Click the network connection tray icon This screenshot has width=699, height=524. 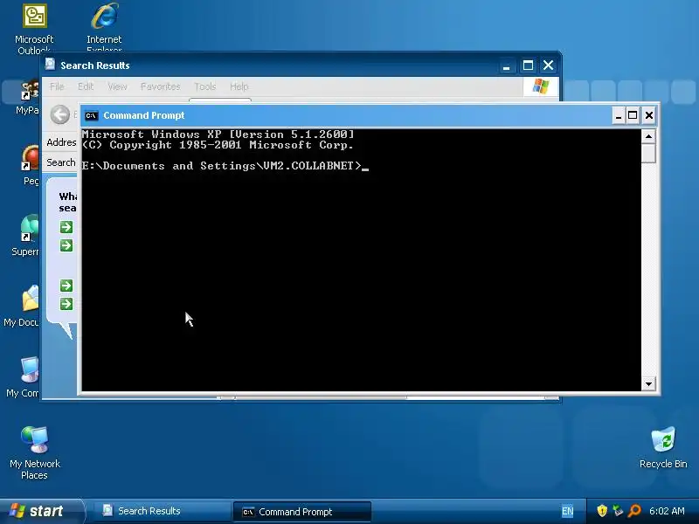point(618,511)
